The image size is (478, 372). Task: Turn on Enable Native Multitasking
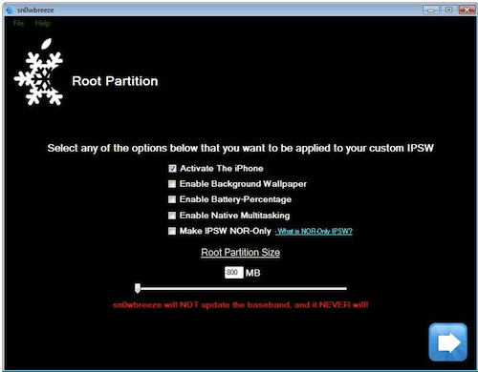click(172, 216)
